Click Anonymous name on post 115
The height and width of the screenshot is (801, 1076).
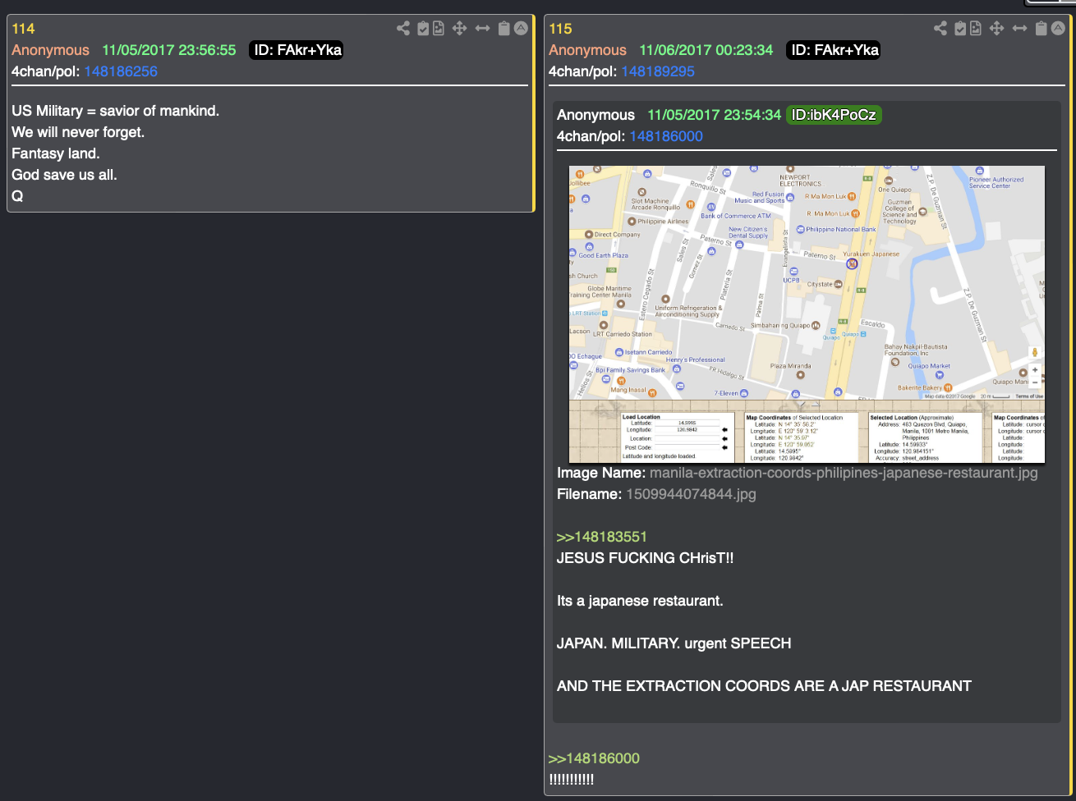(587, 50)
